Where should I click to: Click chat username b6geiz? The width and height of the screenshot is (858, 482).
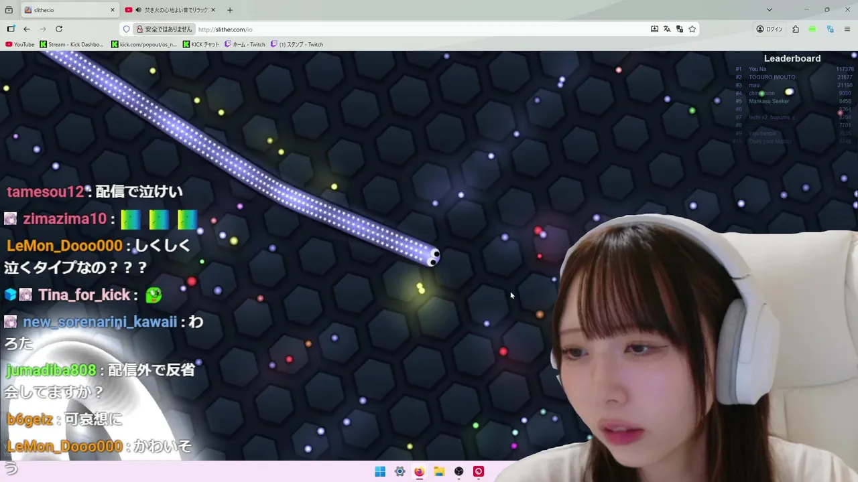pos(30,420)
